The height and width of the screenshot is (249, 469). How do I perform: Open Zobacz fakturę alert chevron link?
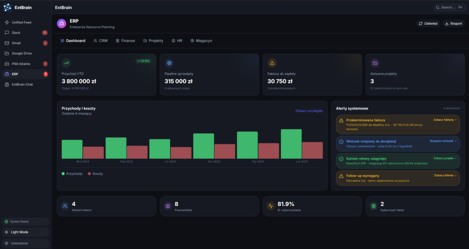pos(445,120)
